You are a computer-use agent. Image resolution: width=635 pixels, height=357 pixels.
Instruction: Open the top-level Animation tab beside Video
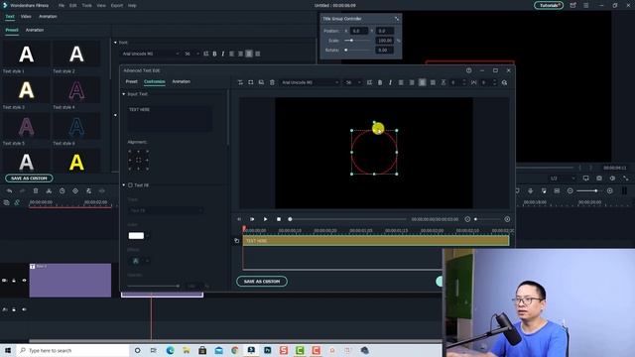(48, 17)
